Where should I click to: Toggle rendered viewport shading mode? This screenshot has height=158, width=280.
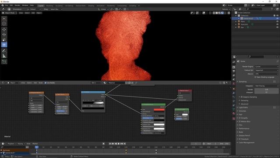[x=222, y=13]
